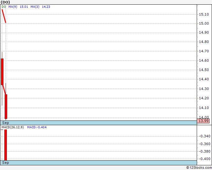Click the MACD:-0.404 value readout

37,127
